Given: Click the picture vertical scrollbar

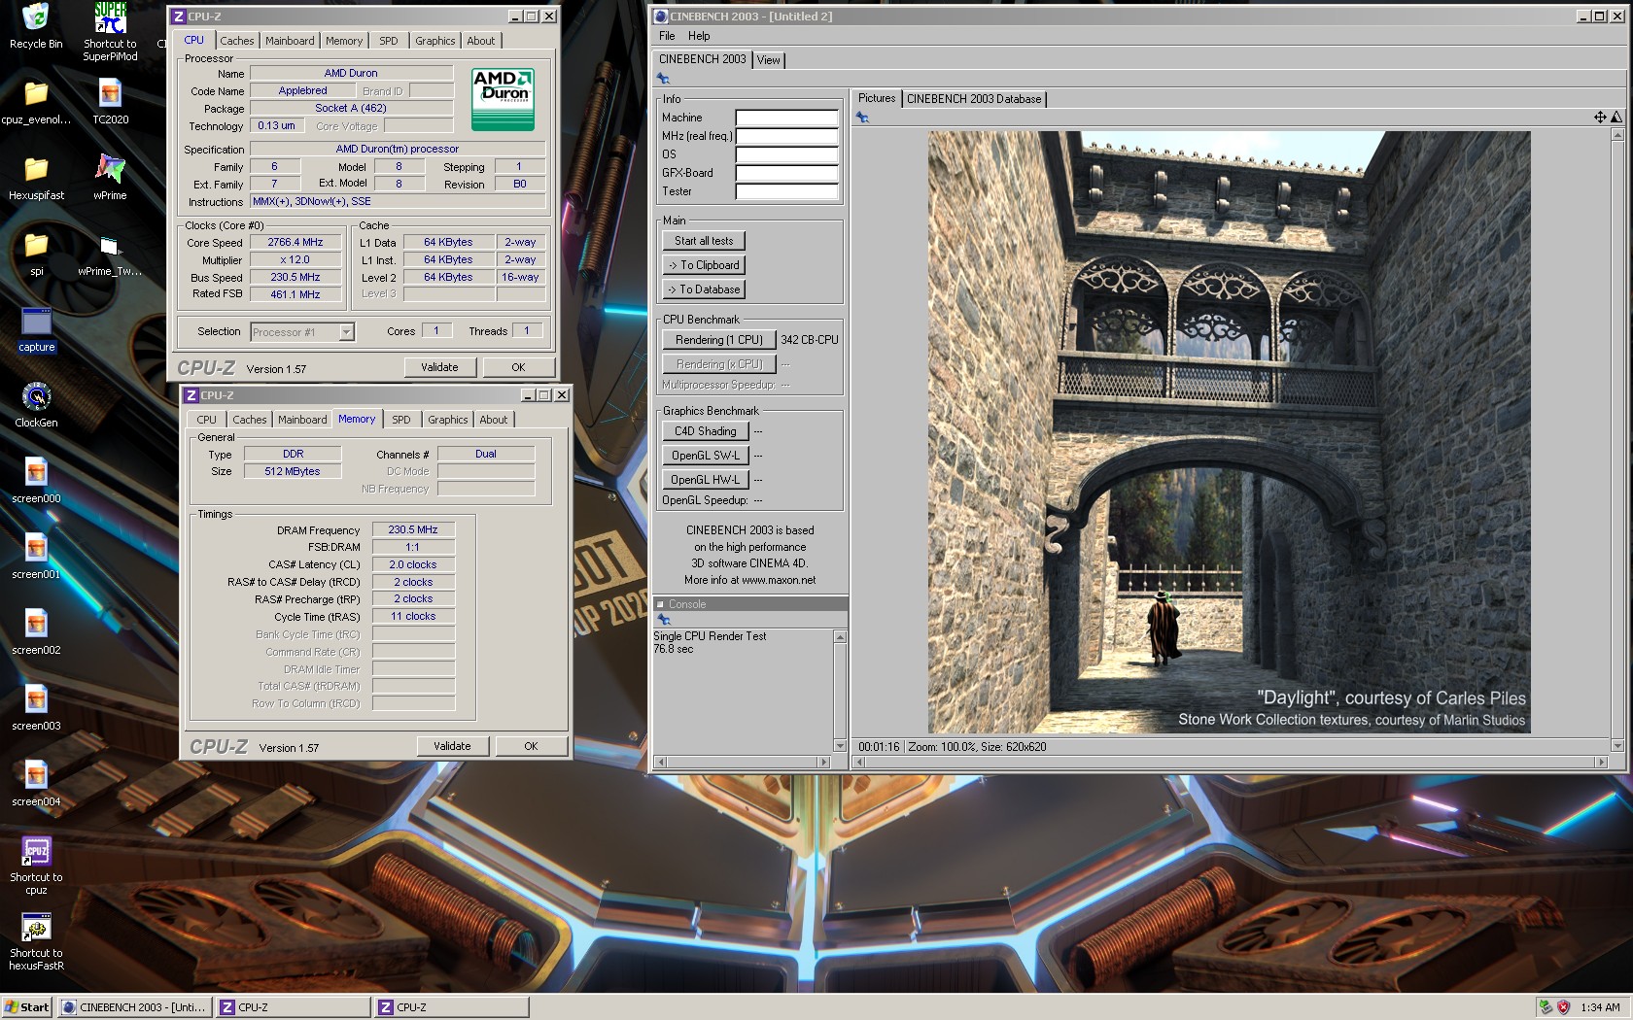Looking at the screenshot, I should coord(1617,440).
